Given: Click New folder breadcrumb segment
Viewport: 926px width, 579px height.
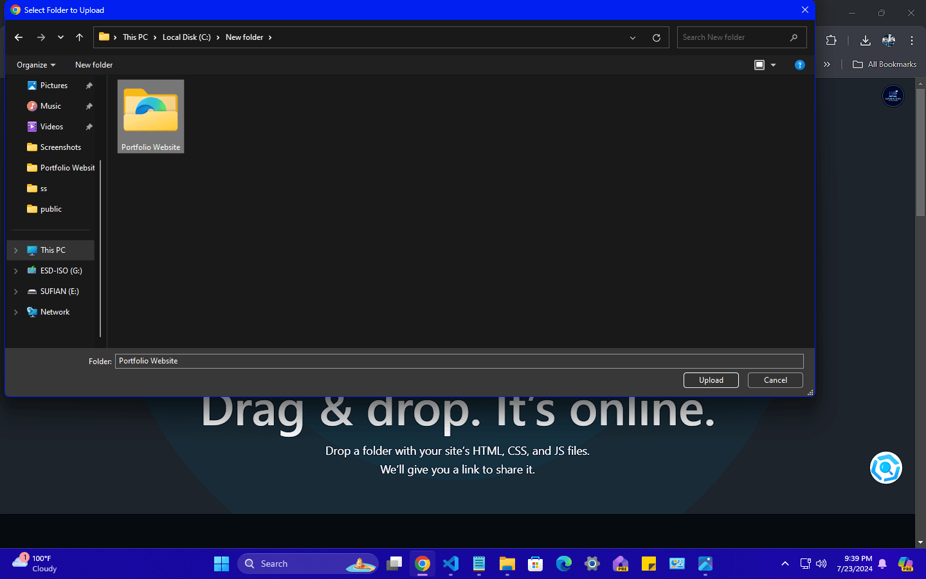Looking at the screenshot, I should coord(244,37).
